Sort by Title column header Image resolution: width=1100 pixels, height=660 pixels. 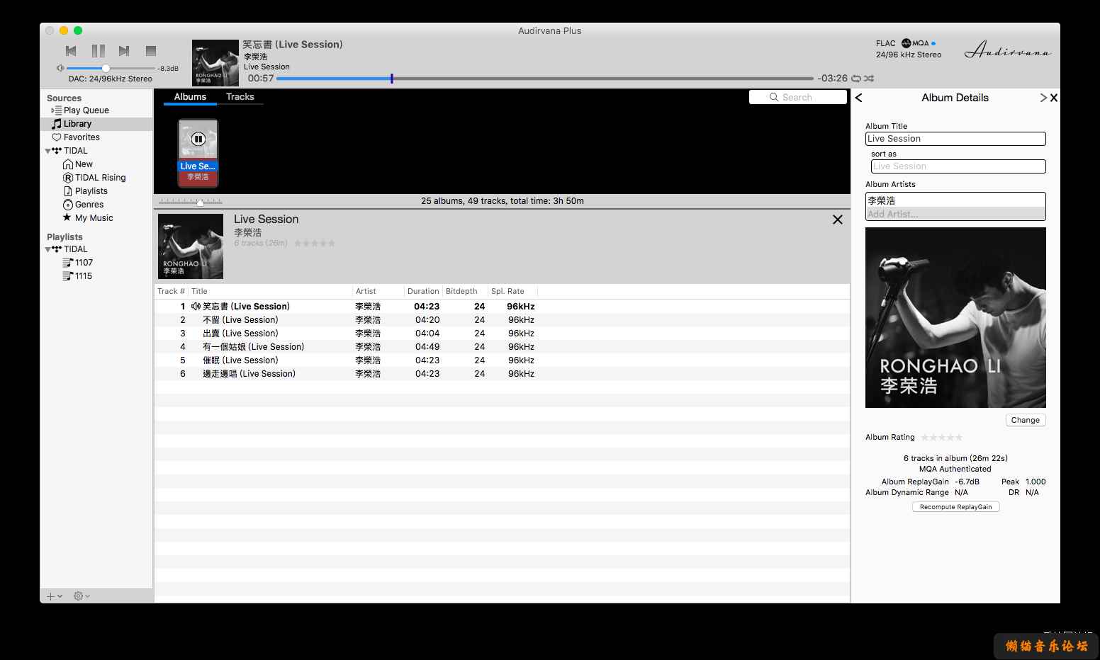pos(271,291)
